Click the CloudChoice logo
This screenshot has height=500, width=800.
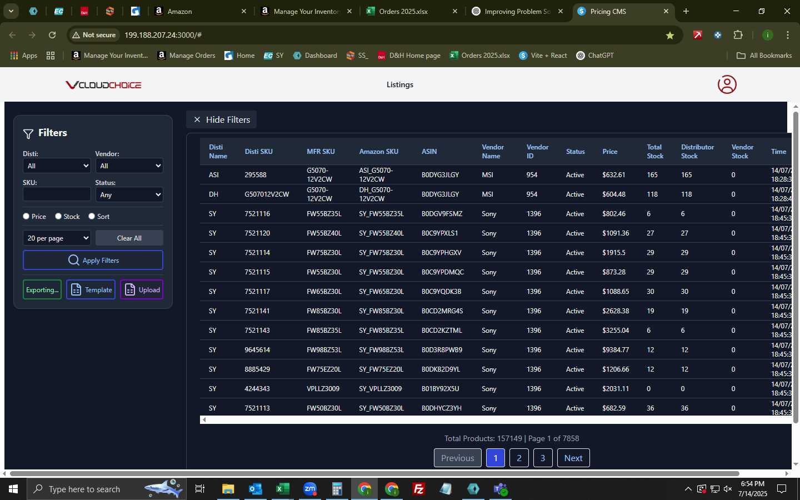[103, 85]
